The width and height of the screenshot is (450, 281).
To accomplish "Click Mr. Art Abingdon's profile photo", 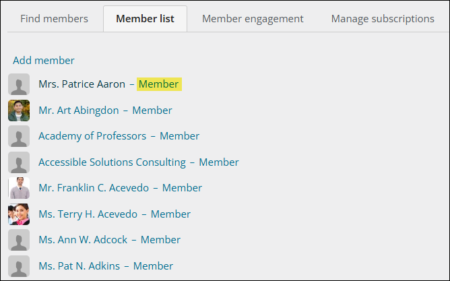I will [19, 111].
